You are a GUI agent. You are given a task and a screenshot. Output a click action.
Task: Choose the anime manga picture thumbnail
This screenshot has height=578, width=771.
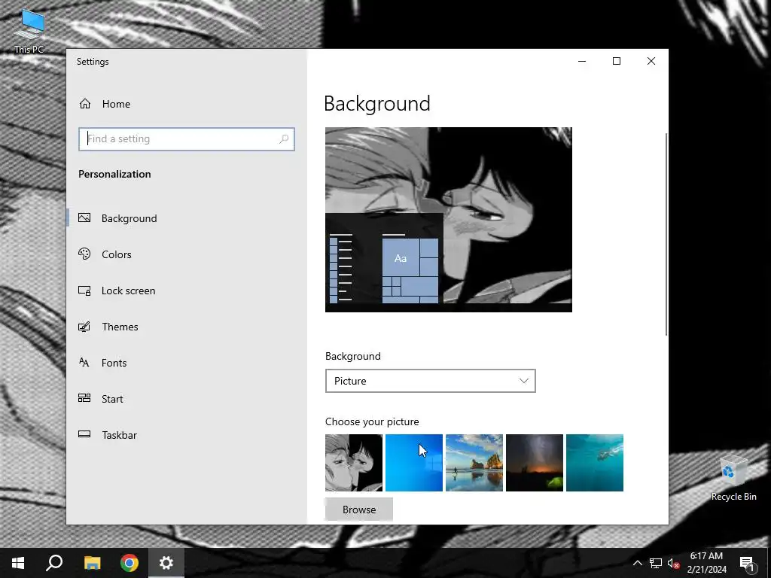[x=354, y=463]
